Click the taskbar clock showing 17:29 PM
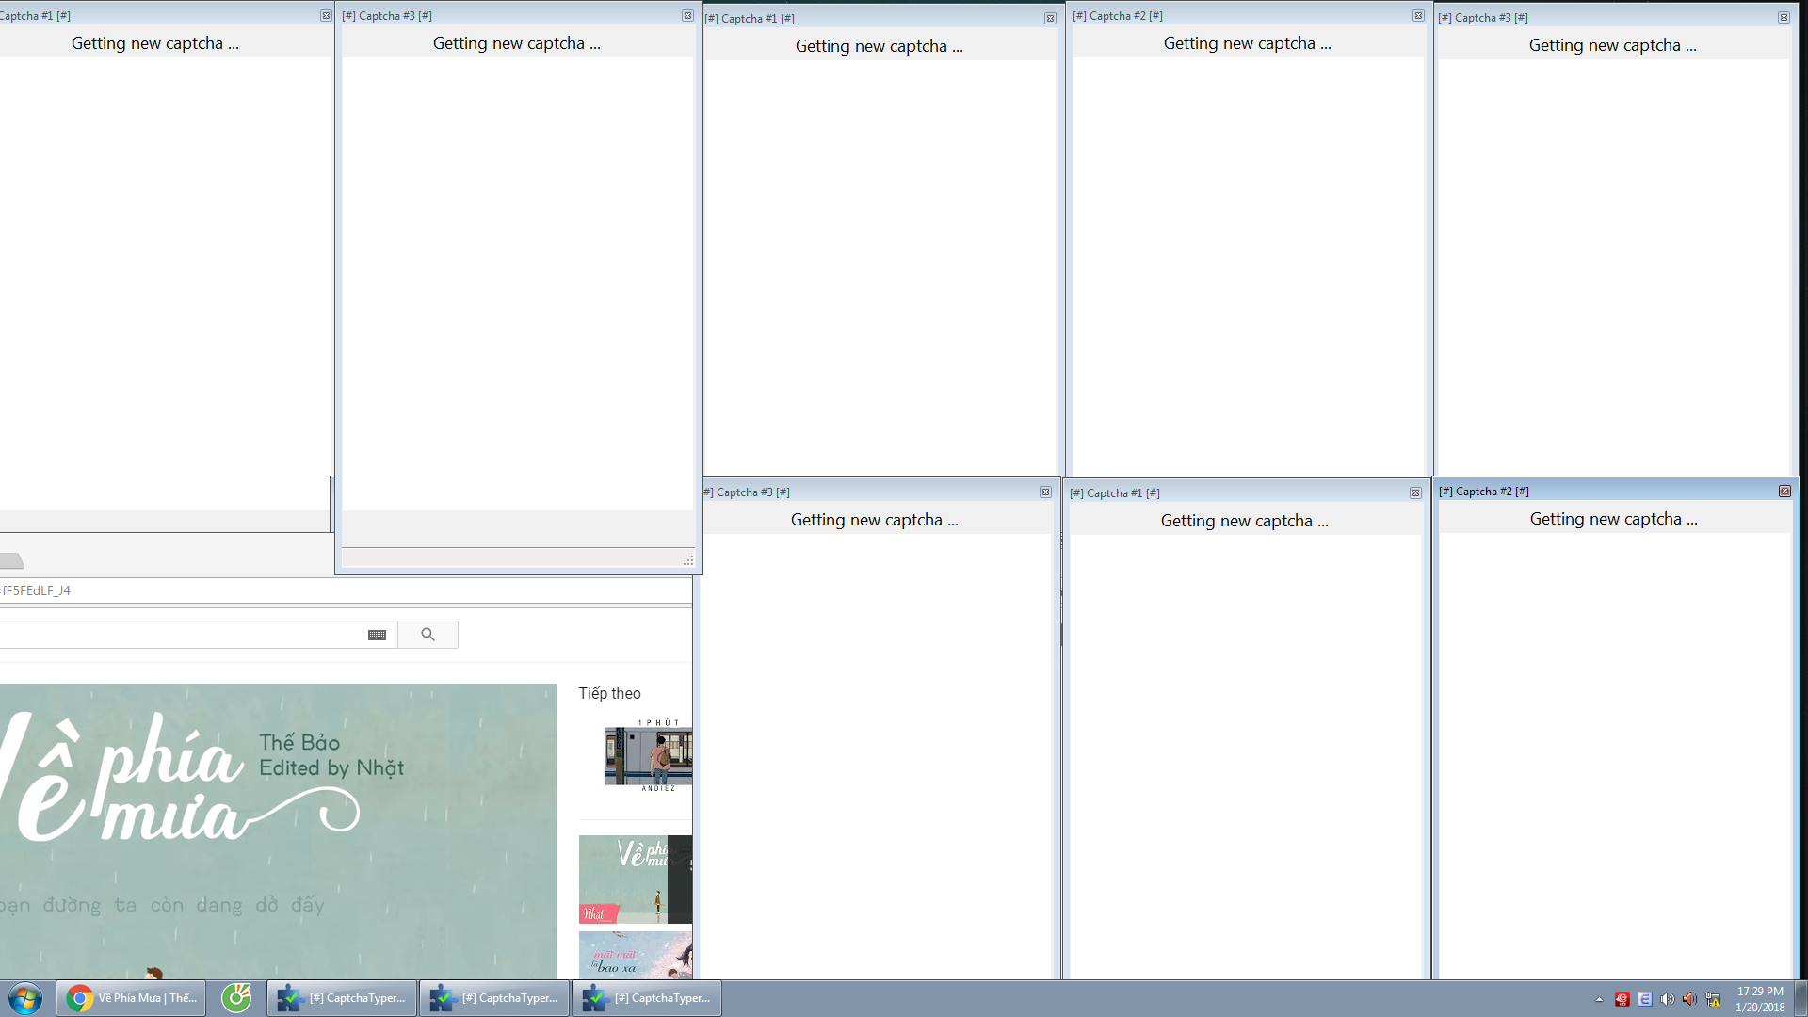 point(1759,998)
